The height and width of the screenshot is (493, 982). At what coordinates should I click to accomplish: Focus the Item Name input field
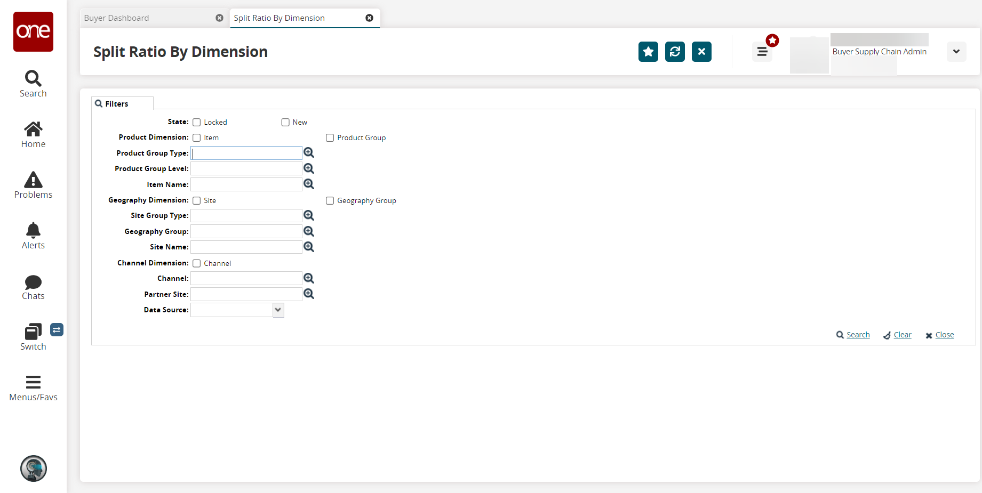coord(246,184)
